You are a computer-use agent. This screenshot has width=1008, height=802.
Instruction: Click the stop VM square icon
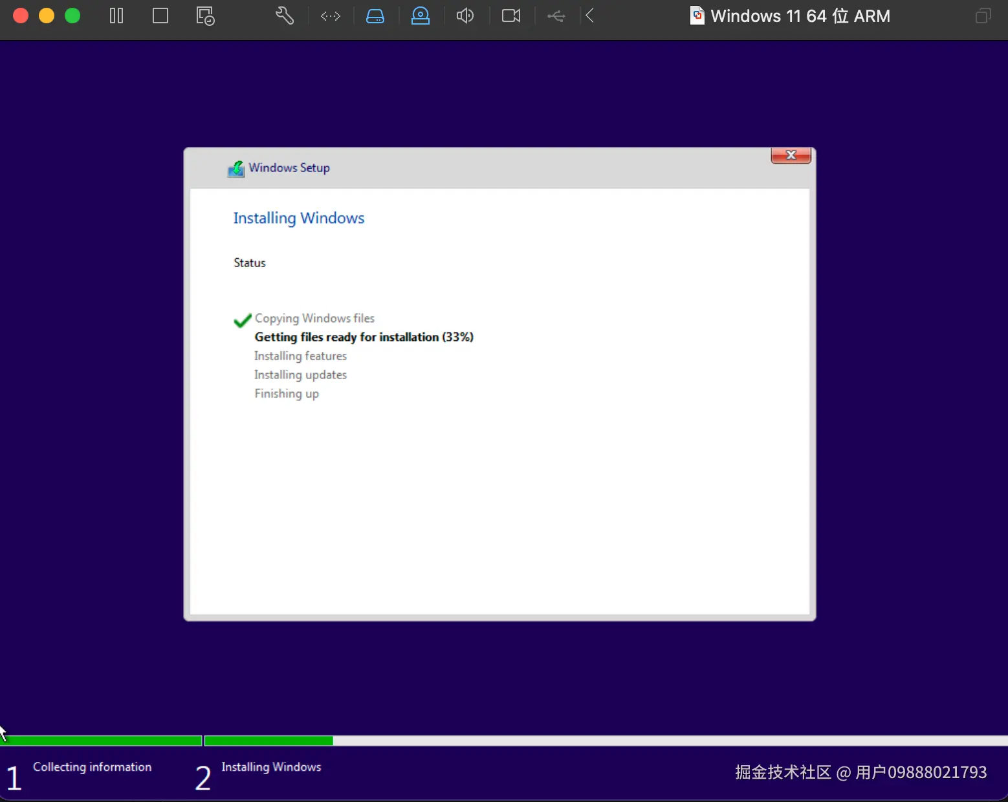pos(160,16)
